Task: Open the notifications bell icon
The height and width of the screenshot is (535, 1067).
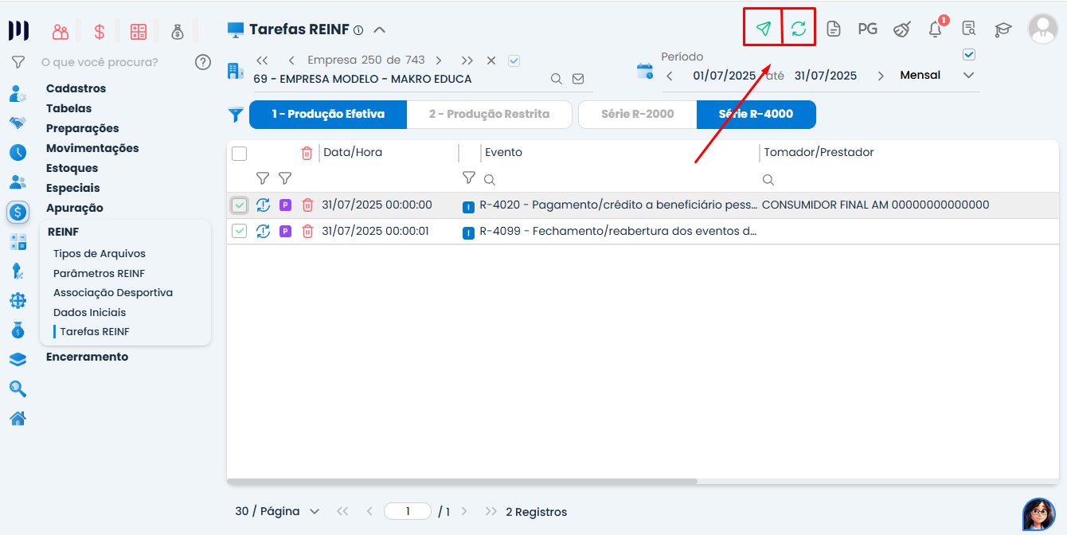Action: click(x=936, y=29)
